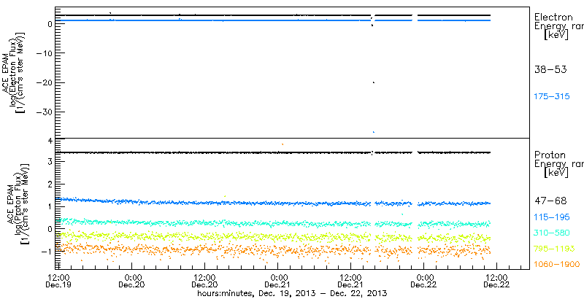This screenshot has width=584, height=299.
Task: Click the hours:minutes date range caption
Action: (x=292, y=293)
